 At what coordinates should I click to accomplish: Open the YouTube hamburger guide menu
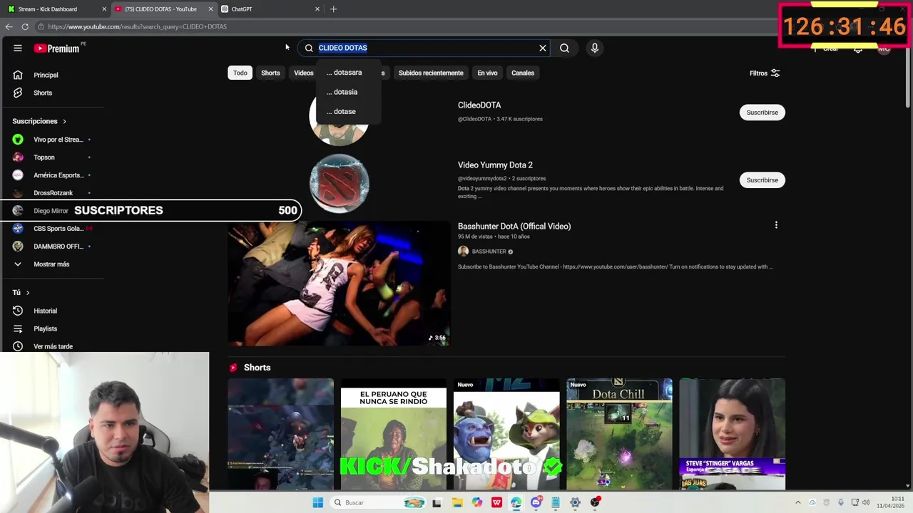click(18, 48)
